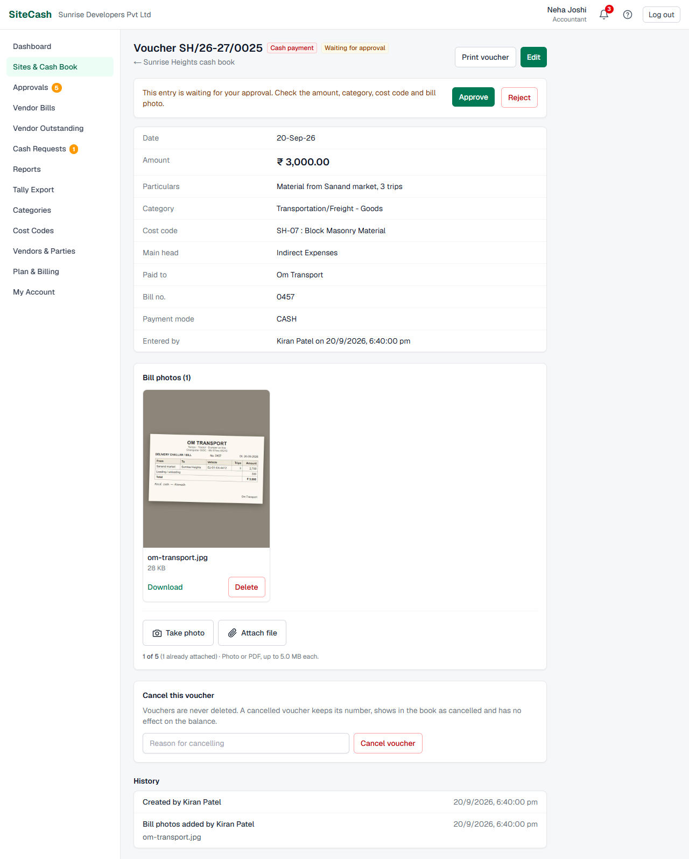Focus the Reason for cancelling field
The height and width of the screenshot is (859, 689).
[x=246, y=743]
